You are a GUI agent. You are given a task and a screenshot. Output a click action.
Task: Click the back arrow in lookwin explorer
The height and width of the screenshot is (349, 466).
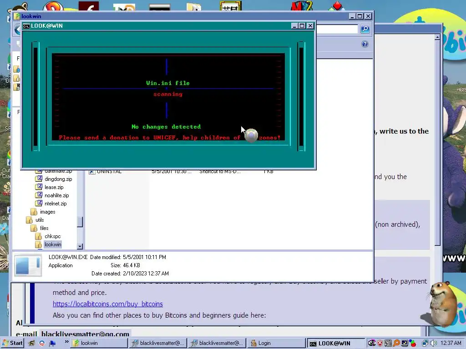click(18, 30)
